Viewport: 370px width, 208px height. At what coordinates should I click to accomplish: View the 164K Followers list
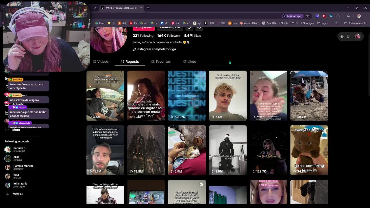tap(169, 36)
